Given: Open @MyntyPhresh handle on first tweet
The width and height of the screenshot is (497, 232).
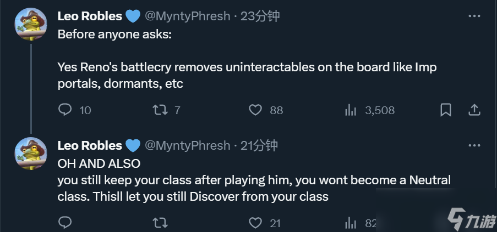Looking at the screenshot, I should (187, 16).
